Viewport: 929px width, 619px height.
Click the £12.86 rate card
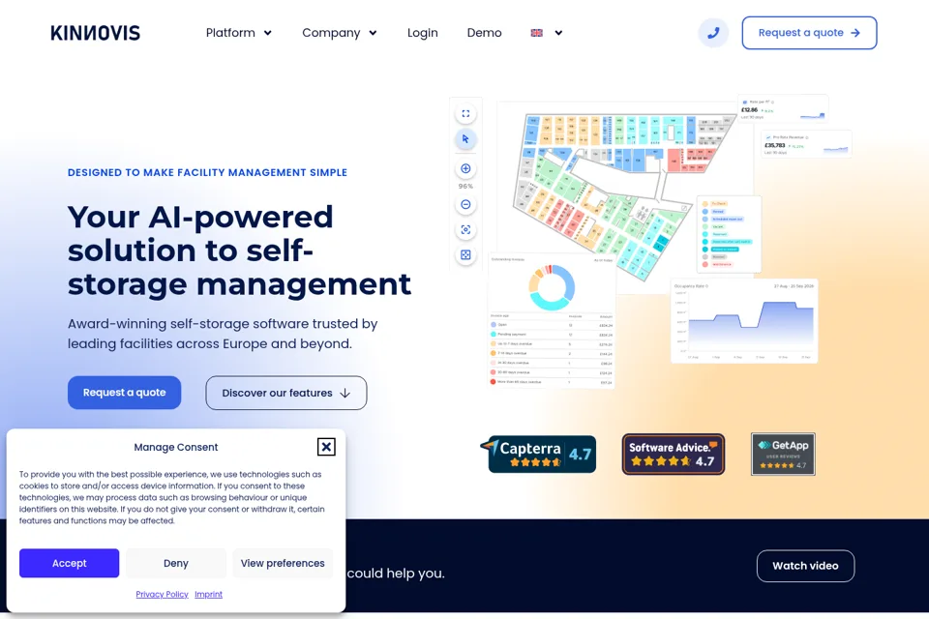coord(783,109)
